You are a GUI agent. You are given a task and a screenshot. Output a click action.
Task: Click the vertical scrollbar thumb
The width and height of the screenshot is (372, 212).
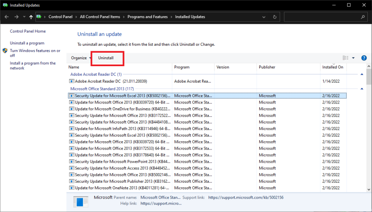pyautogui.click(x=369, y=76)
